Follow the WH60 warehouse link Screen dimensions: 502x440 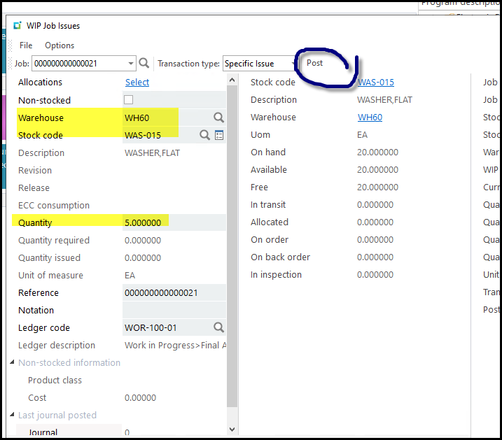click(x=370, y=118)
